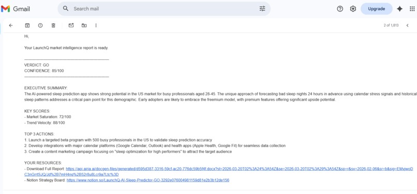Click 'Your LaunchQ market intelligence report is ready' line
This screenshot has width=417, height=194.
pos(66,48)
